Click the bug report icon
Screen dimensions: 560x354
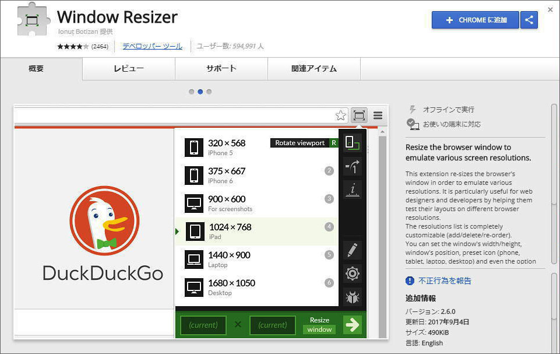tap(352, 297)
